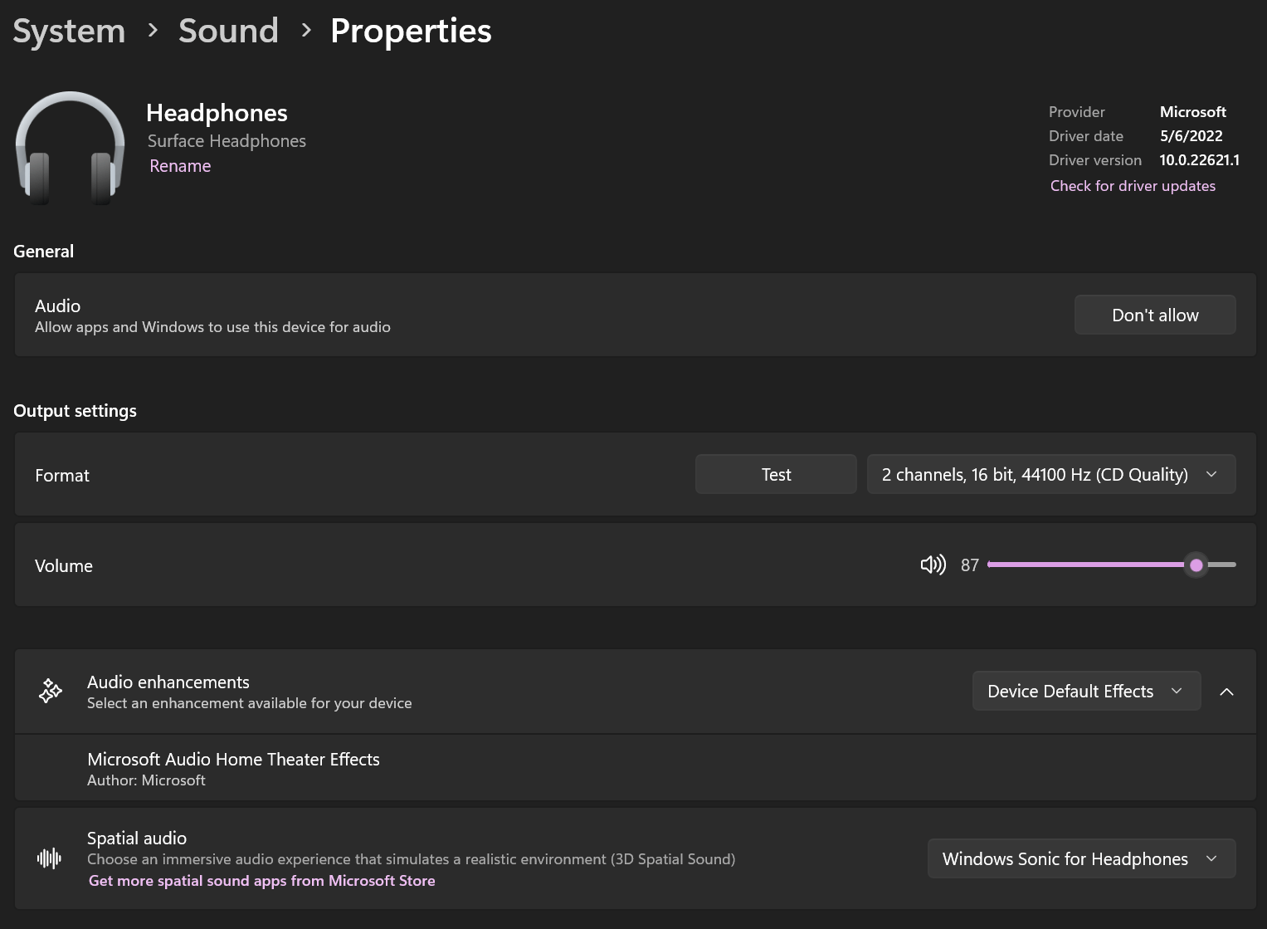Click the Author: Microsoft text
Screen dimensions: 1267x929
146,780
